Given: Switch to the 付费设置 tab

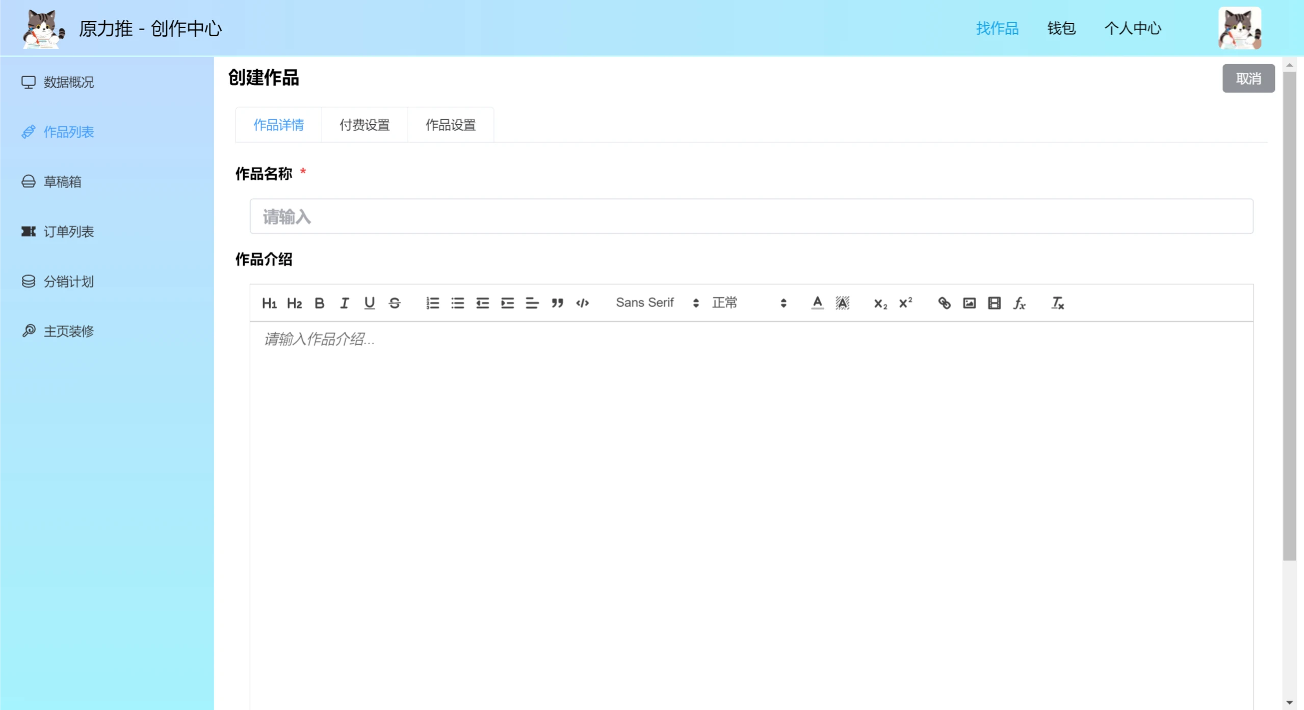Looking at the screenshot, I should tap(364, 125).
